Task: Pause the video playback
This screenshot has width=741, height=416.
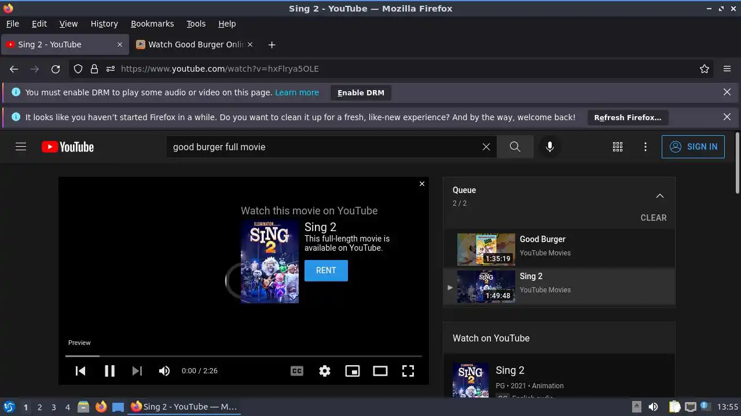Action: click(x=109, y=371)
